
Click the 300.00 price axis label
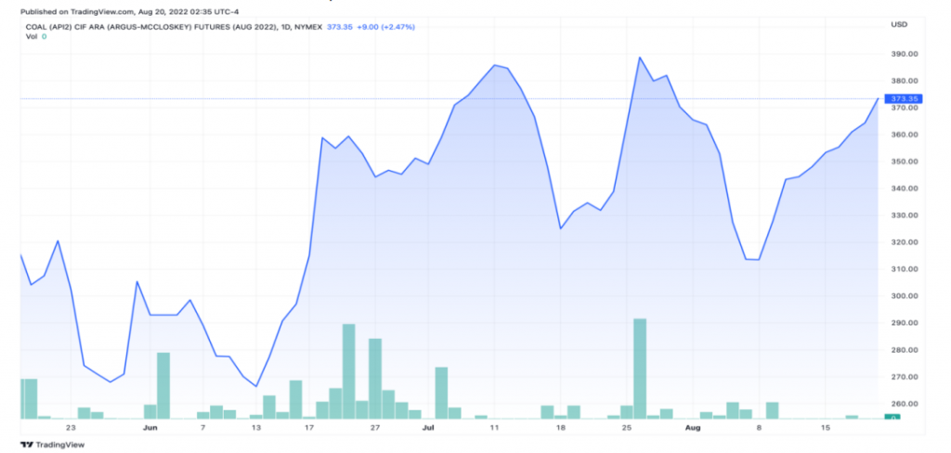[903, 296]
